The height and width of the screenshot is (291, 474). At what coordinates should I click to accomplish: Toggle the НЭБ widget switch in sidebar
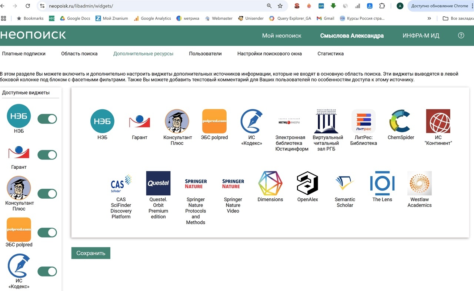click(x=47, y=119)
